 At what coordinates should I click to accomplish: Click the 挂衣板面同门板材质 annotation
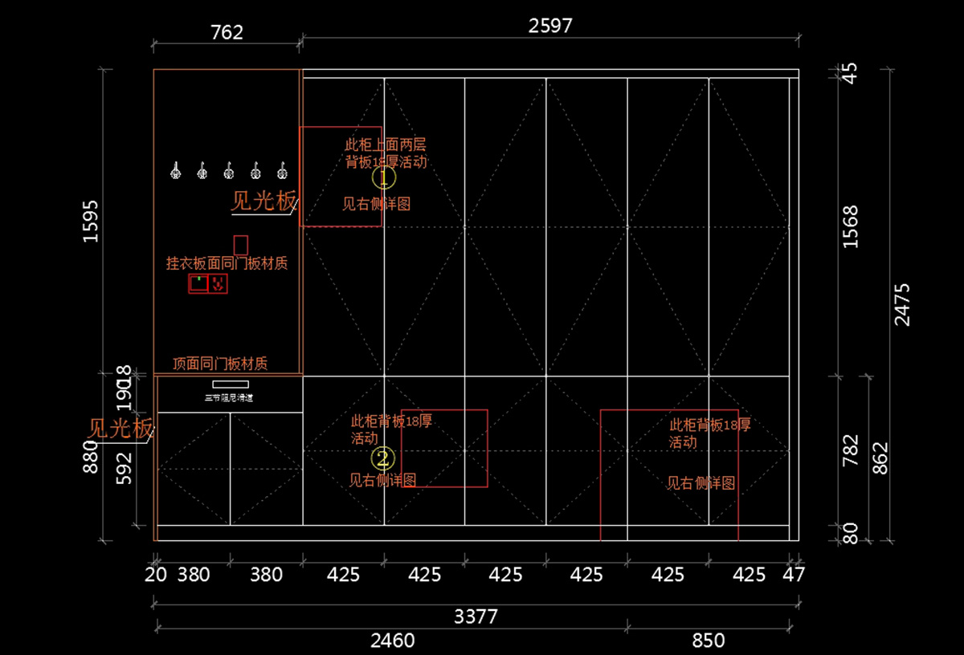(227, 263)
